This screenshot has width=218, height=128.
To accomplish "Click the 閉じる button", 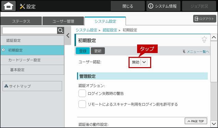I will pyautogui.click(x=128, y=6).
